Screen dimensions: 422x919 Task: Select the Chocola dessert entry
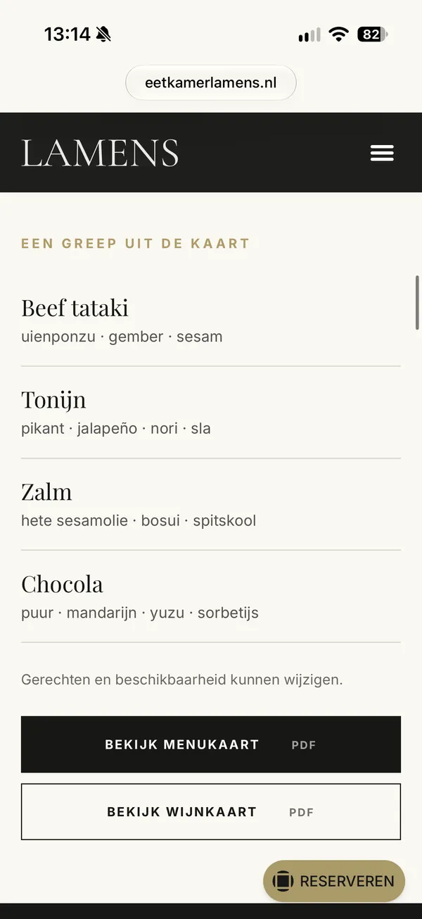click(211, 597)
